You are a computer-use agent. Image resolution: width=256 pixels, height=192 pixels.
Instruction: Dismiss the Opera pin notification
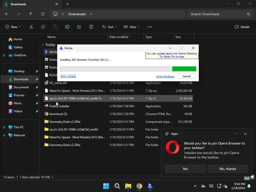click(x=245, y=134)
